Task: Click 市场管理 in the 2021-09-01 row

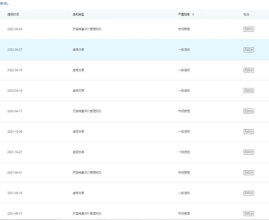Action: click(184, 173)
